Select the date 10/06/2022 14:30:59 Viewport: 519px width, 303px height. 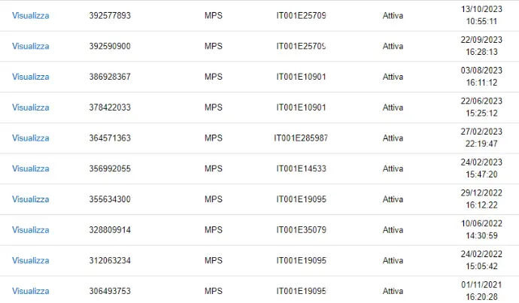[x=481, y=230]
